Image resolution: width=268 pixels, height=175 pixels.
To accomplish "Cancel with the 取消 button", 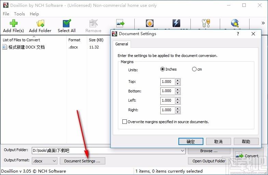I will tap(218, 142).
